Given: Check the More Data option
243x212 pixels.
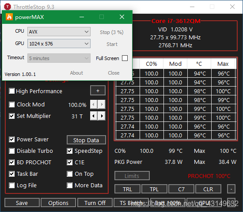Looking at the screenshot, I should (x=69, y=185).
